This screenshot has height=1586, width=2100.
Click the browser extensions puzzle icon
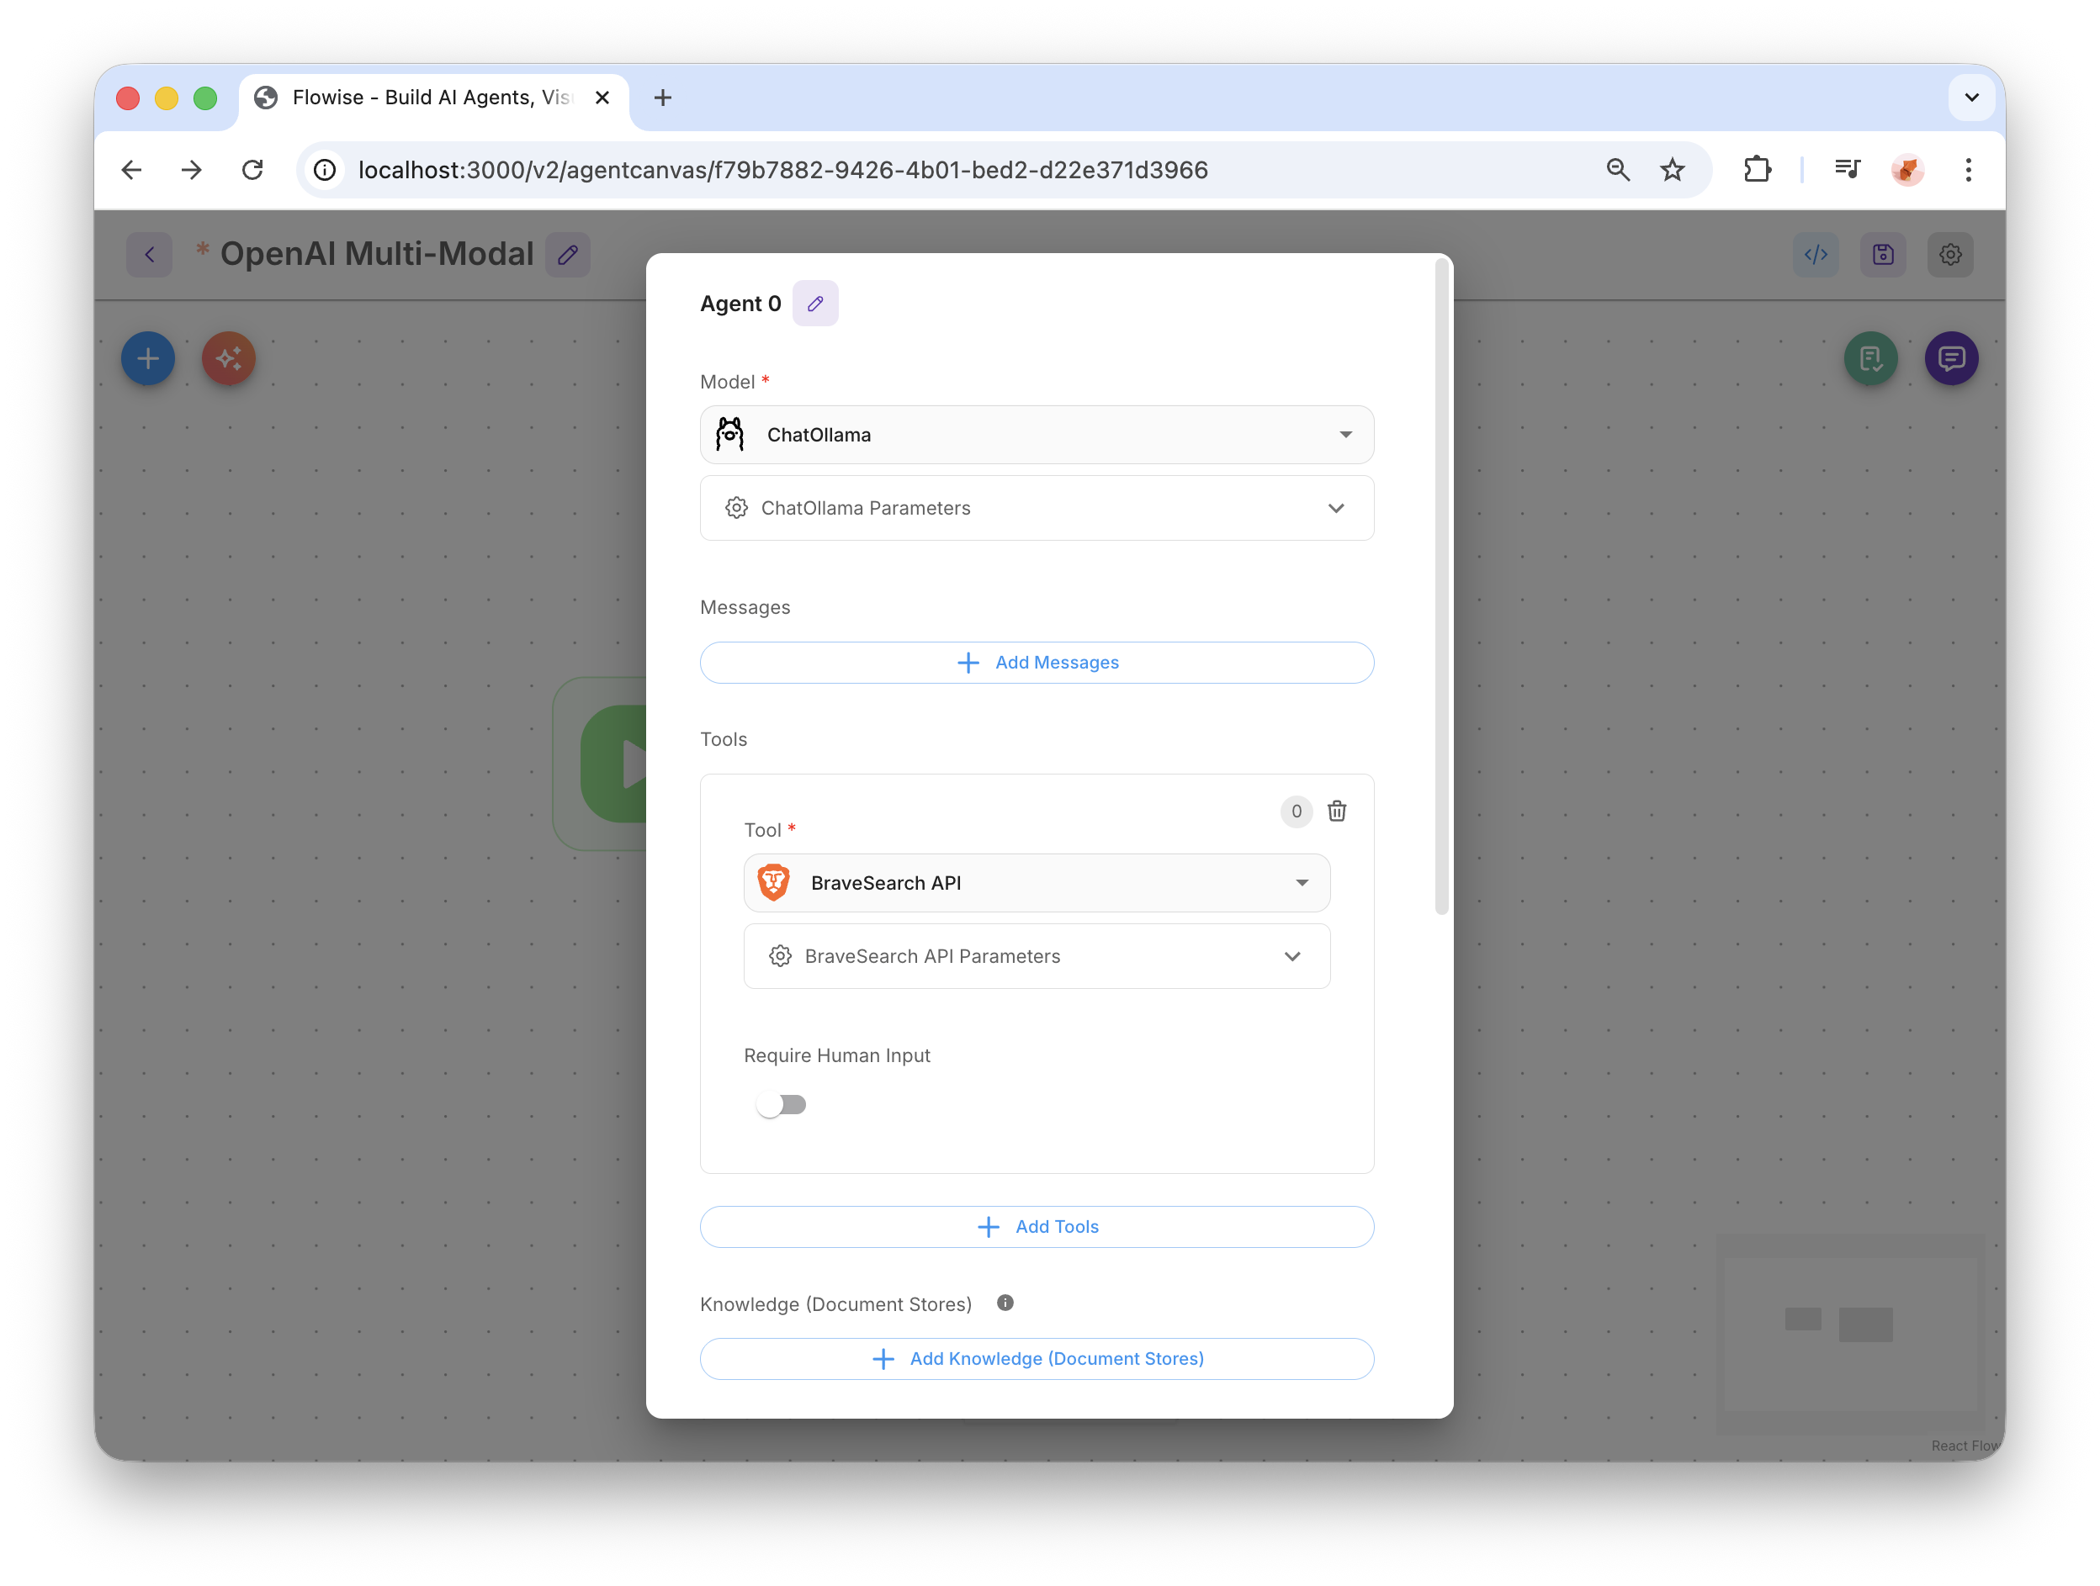pyautogui.click(x=1757, y=170)
